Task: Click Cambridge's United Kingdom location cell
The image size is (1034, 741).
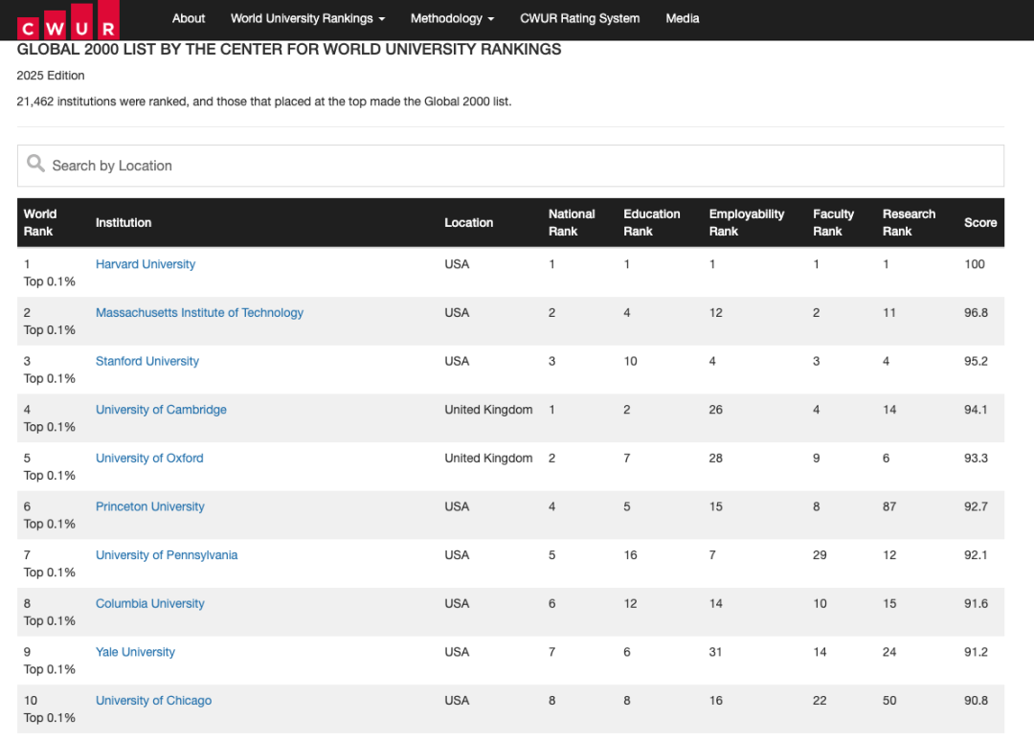Action: coord(488,410)
